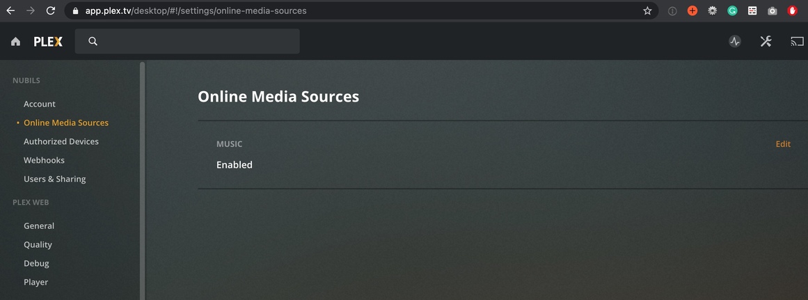Open Authorized Devices
This screenshot has height=300, width=808.
[61, 141]
